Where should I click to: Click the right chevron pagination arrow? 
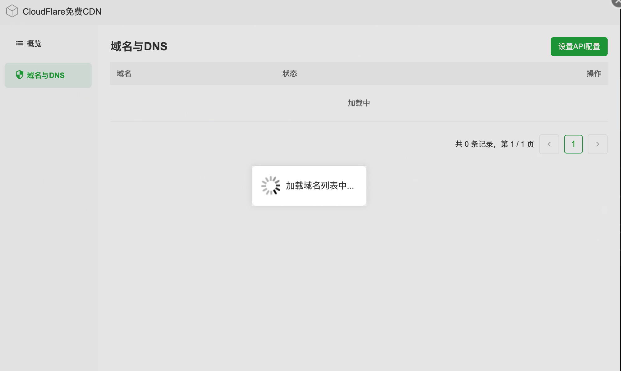coord(597,144)
